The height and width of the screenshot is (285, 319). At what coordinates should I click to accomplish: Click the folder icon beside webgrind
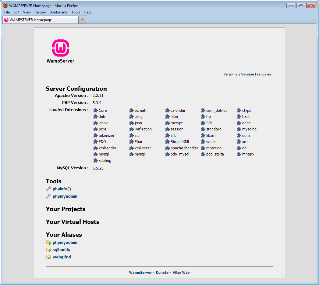(x=48, y=257)
